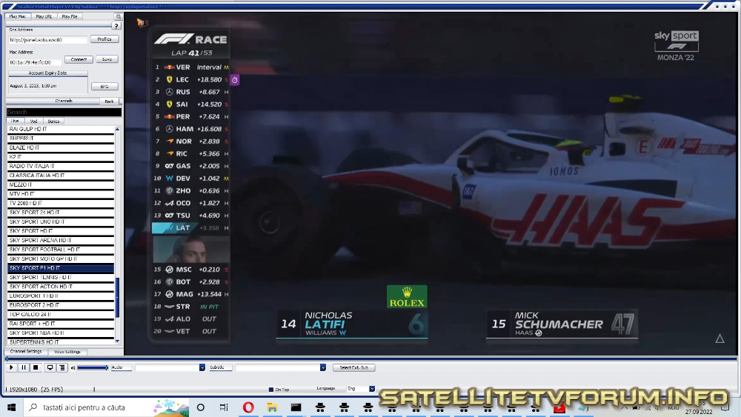Select channel SKY SPORT UNO HD IT
The image size is (741, 417).
(x=61, y=221)
